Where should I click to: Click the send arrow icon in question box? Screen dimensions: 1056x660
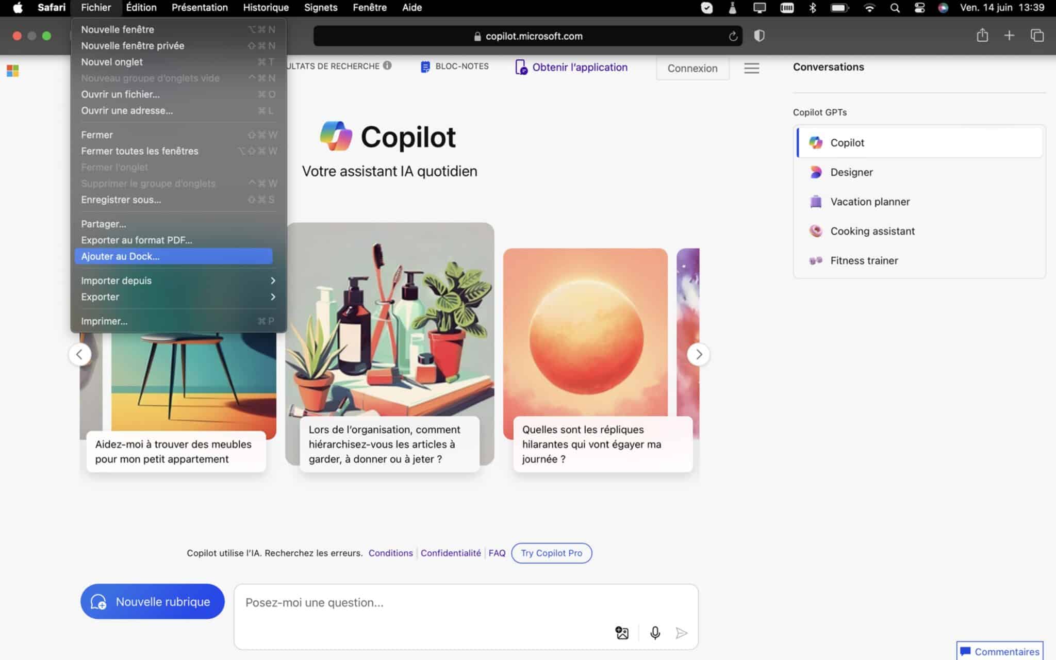(681, 633)
